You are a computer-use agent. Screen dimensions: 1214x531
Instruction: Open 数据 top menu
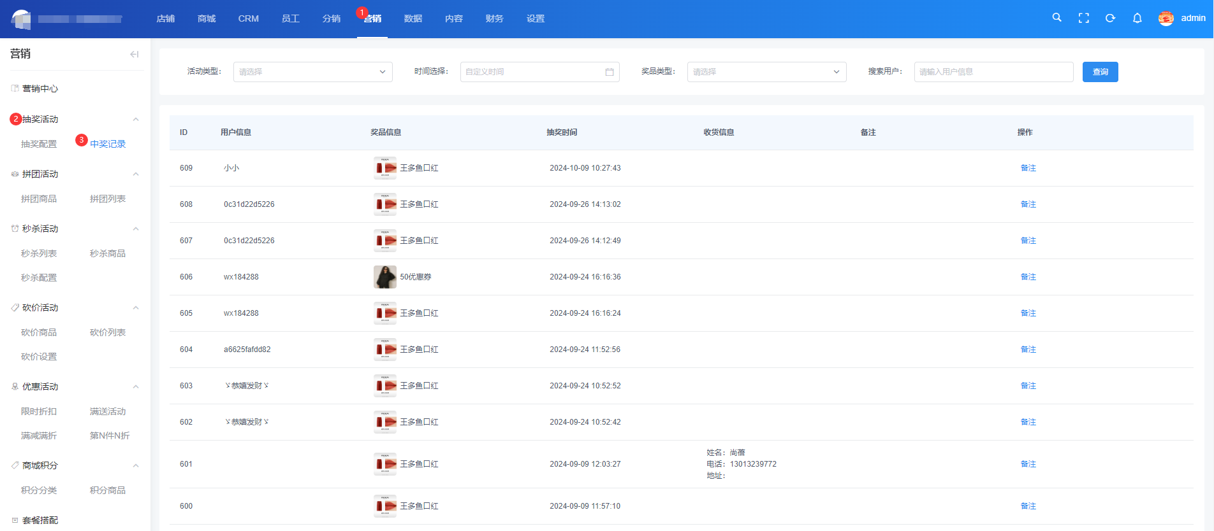pos(413,18)
